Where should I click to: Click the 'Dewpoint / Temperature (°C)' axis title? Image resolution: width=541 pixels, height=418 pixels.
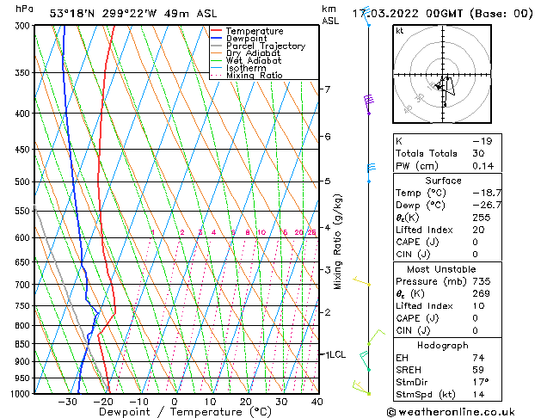pos(185,412)
